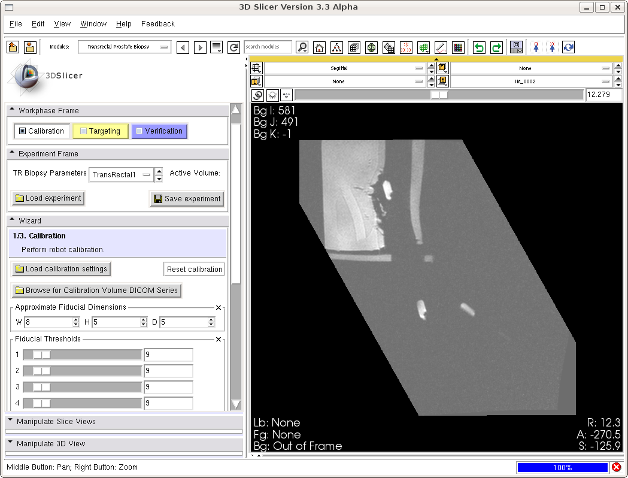Click the red error icon in status bar
Screen dimensions: 628x478
click(616, 467)
